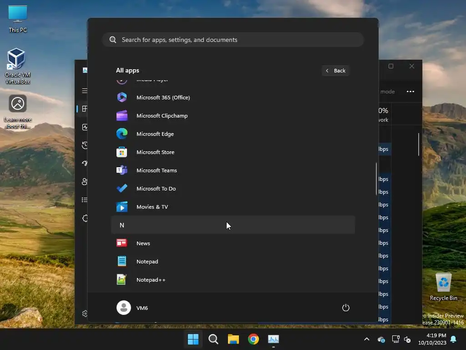Image resolution: width=466 pixels, height=350 pixels.
Task: Open Task Manager Processes sidebar icon
Action: pos(85,108)
